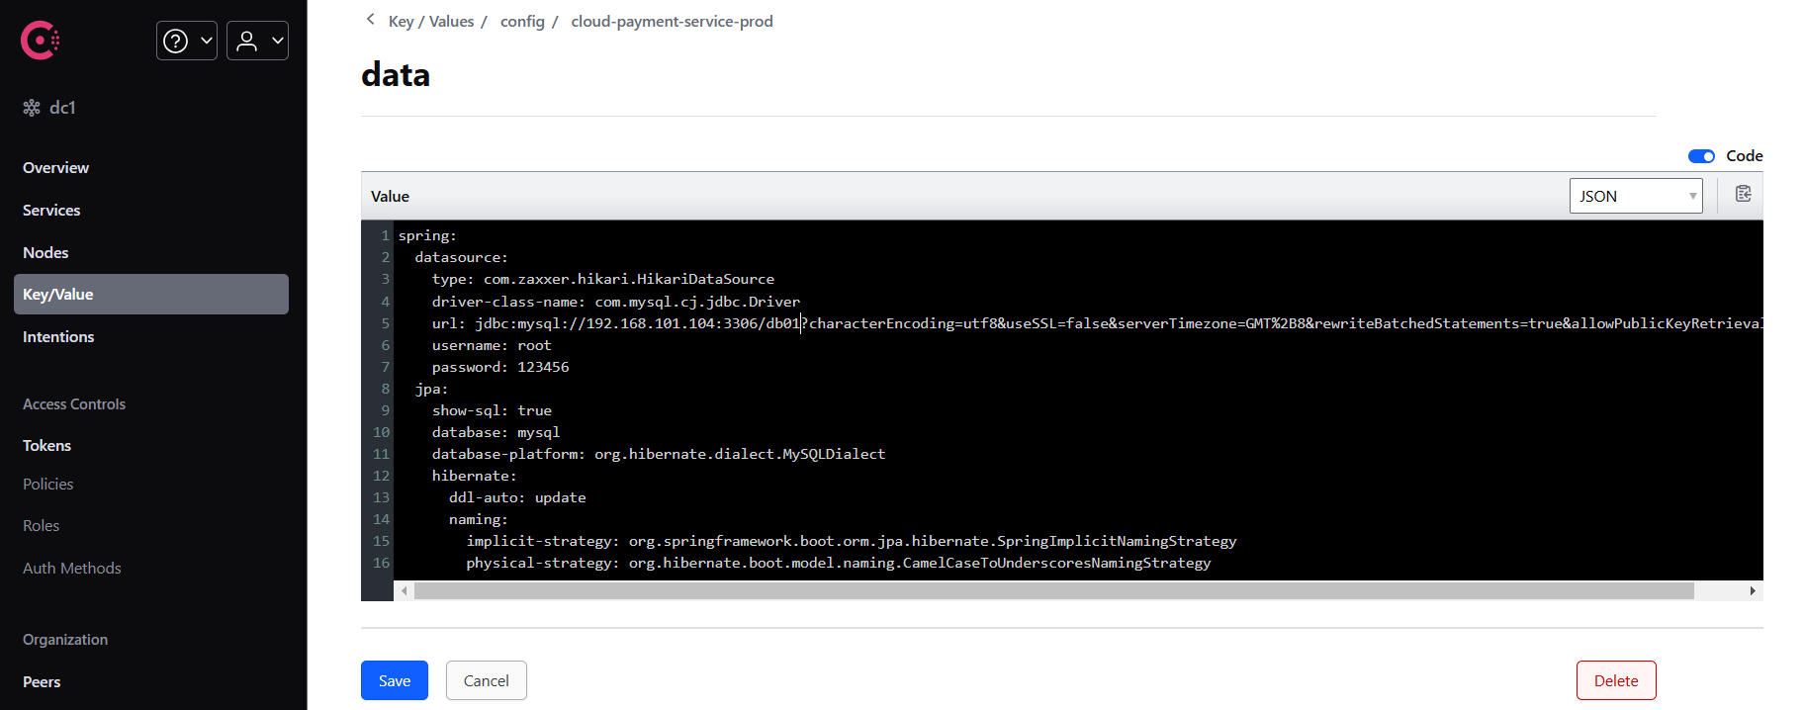Click the back chevron in breadcrumb
1804x710 pixels.
371,20
